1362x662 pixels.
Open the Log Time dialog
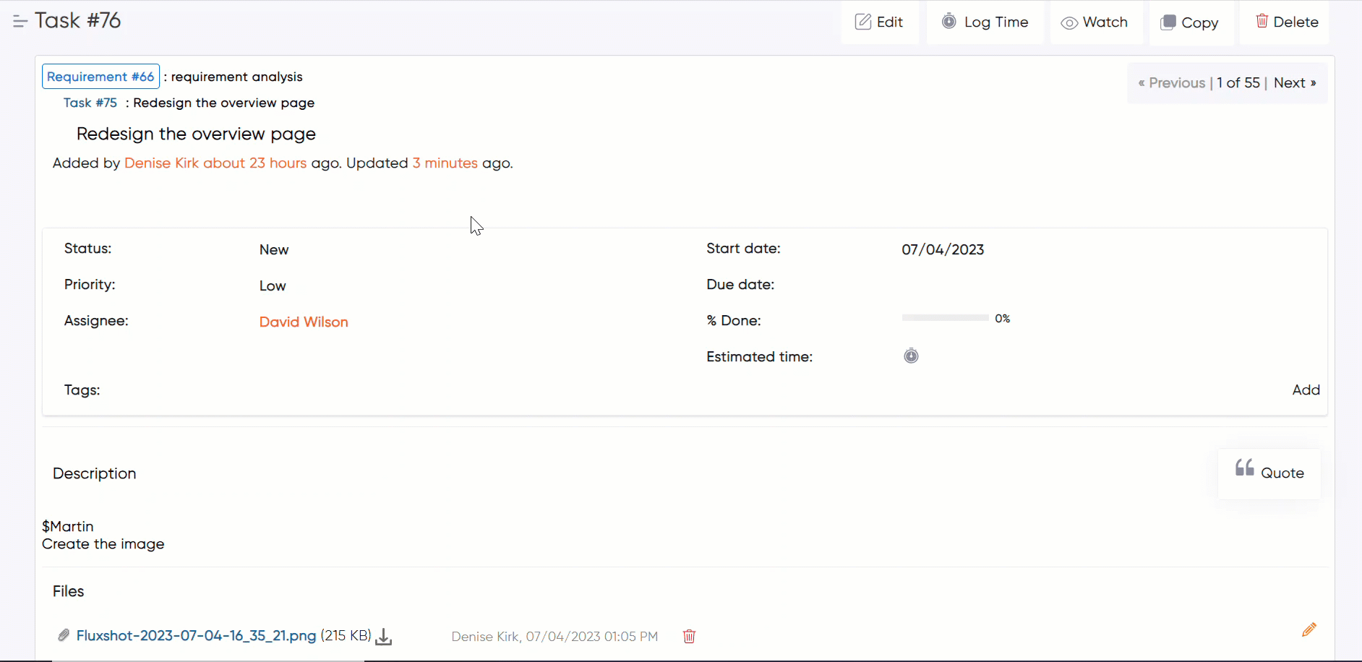[985, 22]
